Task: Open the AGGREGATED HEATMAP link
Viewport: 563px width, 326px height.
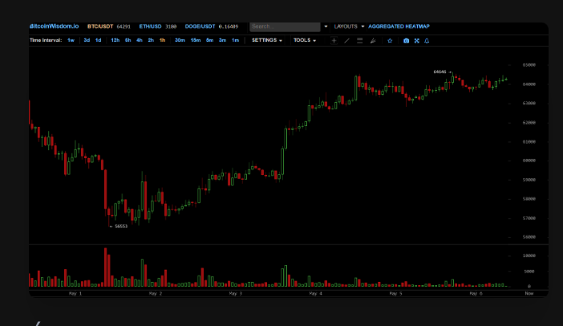Action: point(399,26)
